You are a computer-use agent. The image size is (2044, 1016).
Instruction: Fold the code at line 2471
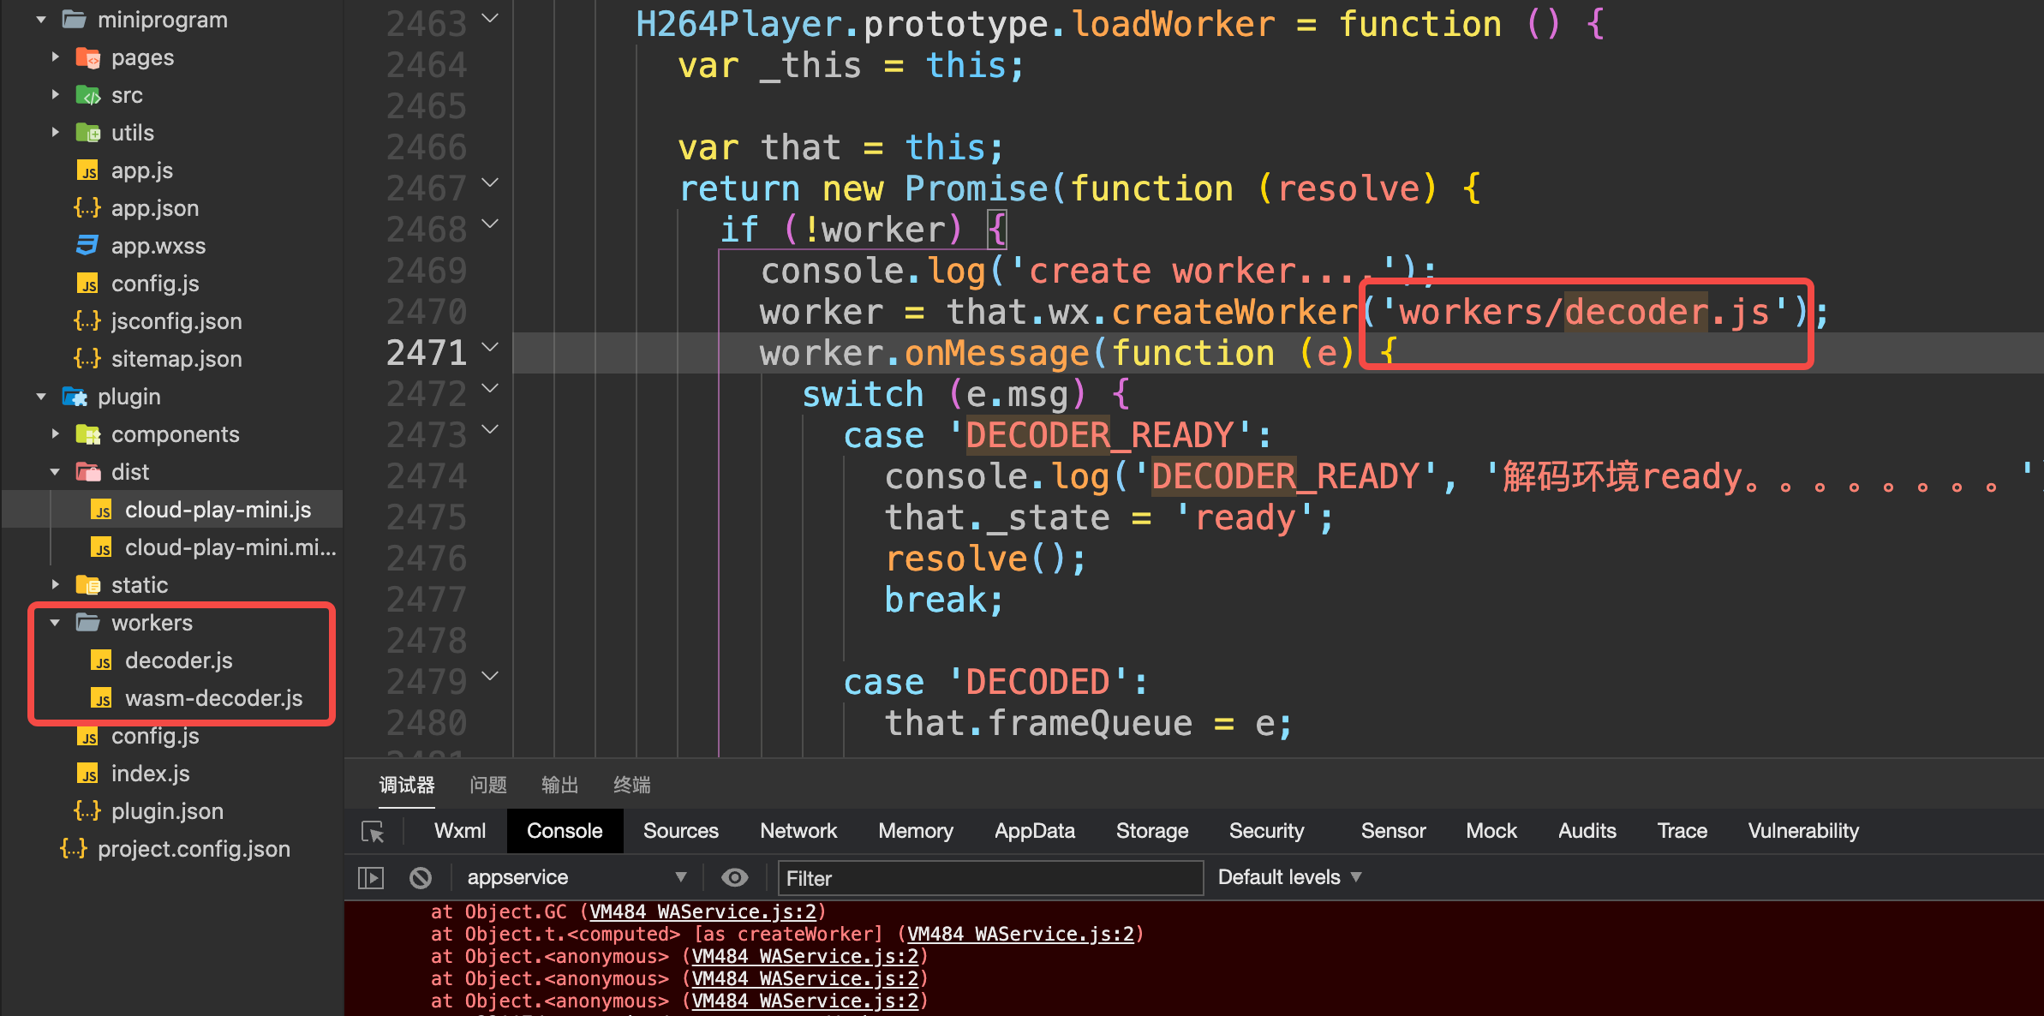pyautogui.click(x=490, y=347)
